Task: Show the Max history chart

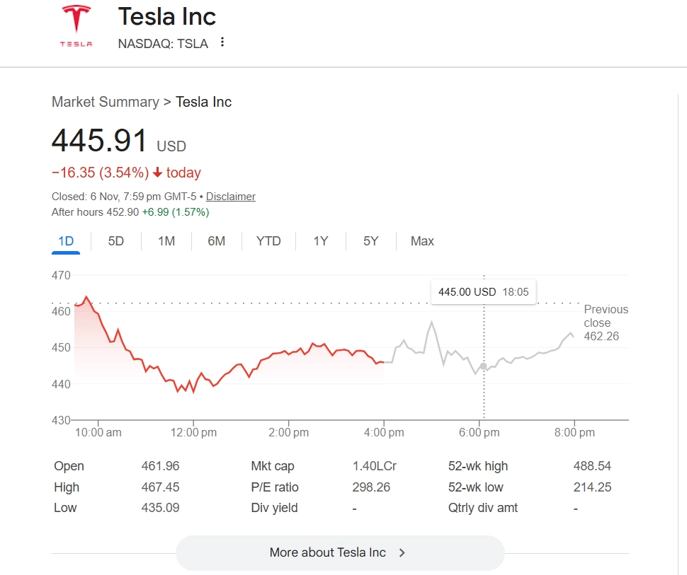Action: [x=422, y=241]
